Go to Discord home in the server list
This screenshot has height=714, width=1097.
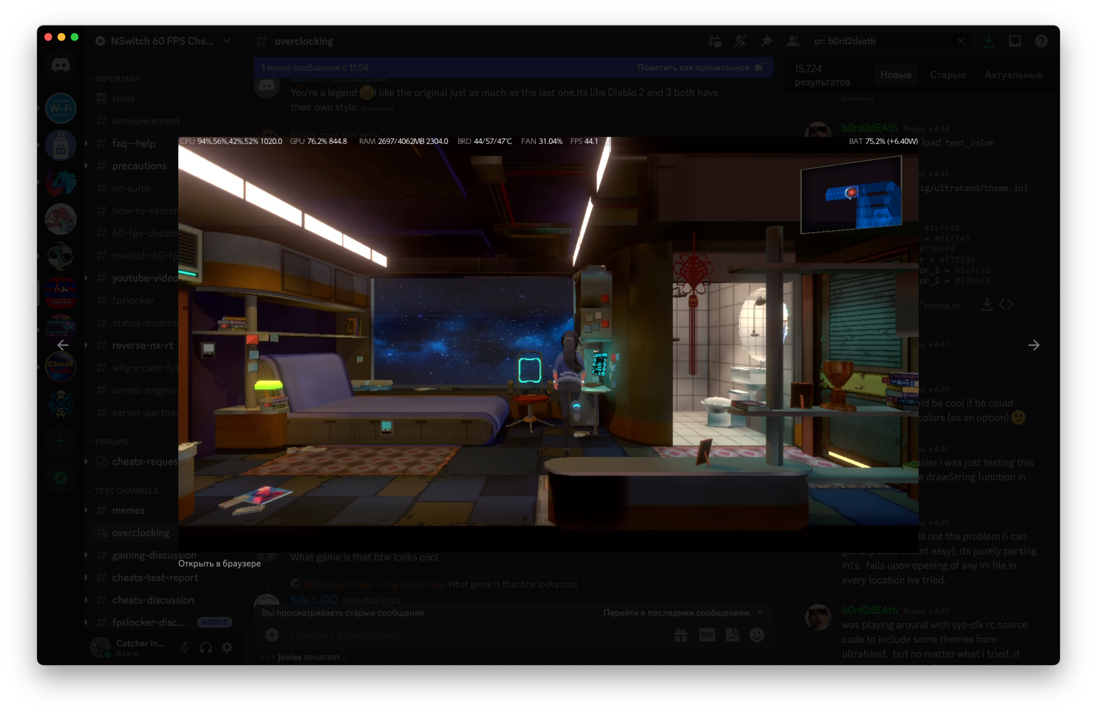pos(60,65)
